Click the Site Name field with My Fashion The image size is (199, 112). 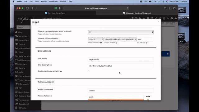121,59
